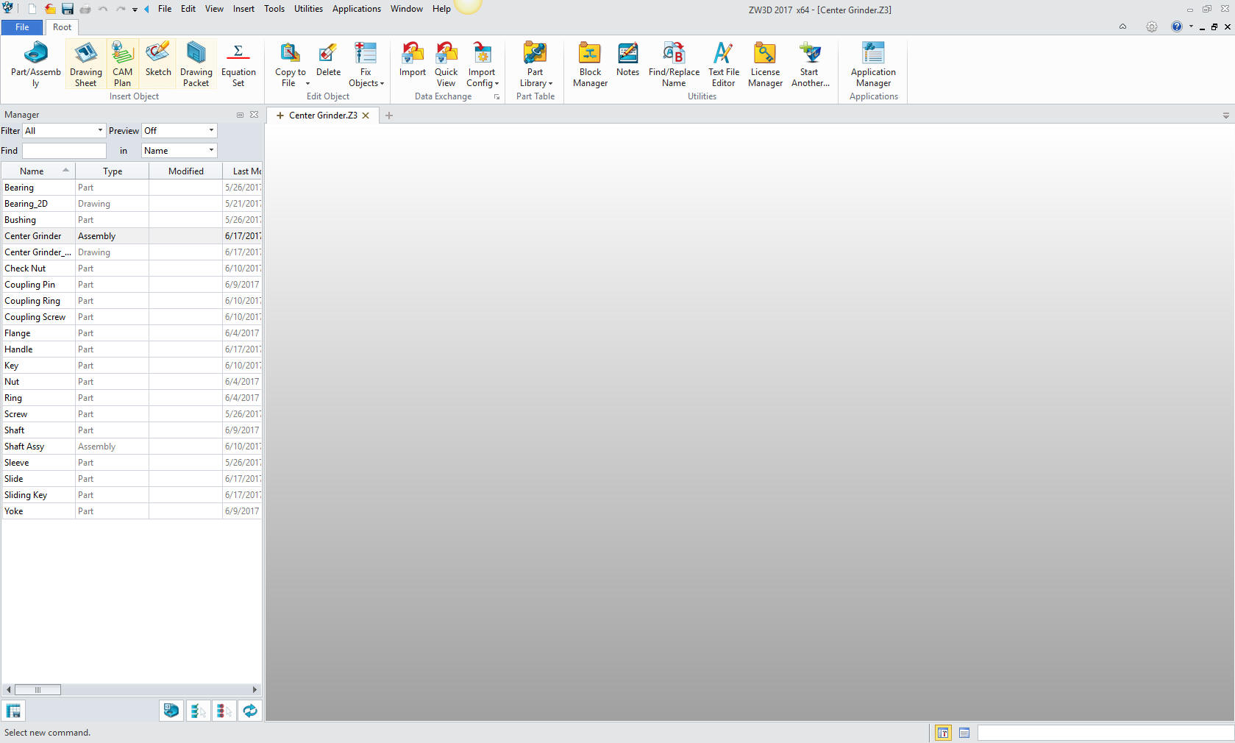
Task: Open Import Config tool
Action: click(x=482, y=65)
